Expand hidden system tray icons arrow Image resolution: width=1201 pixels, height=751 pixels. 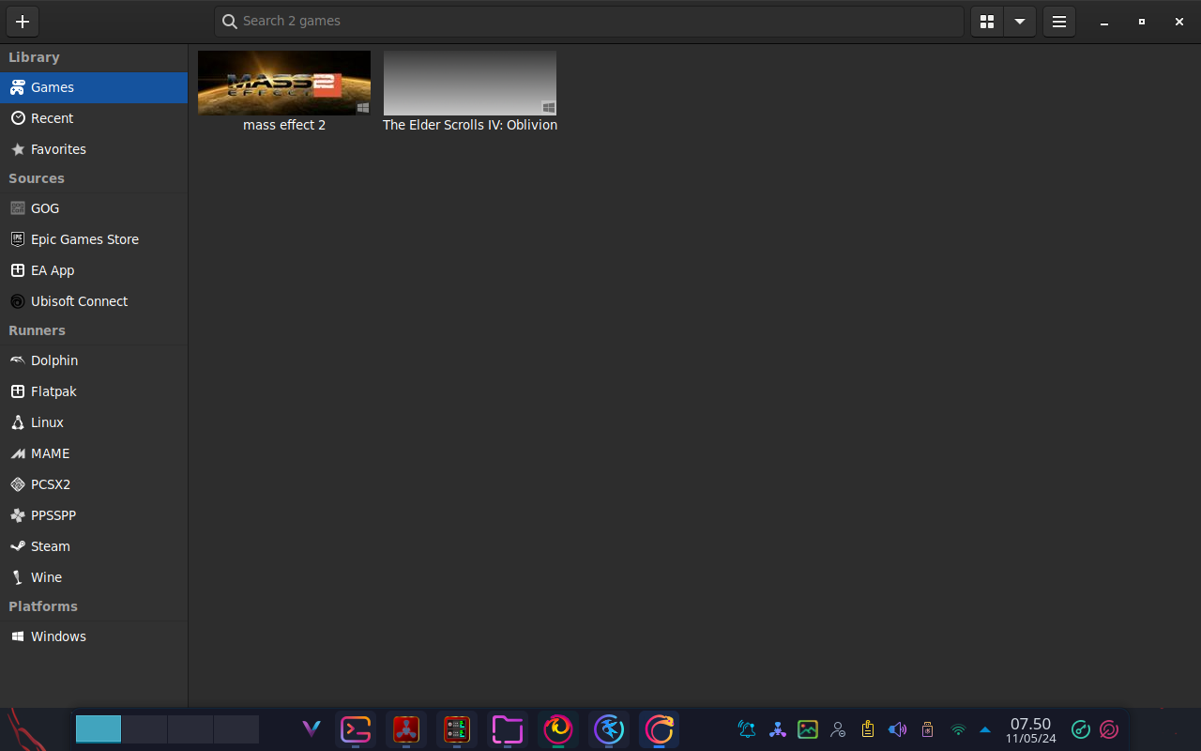tap(984, 729)
